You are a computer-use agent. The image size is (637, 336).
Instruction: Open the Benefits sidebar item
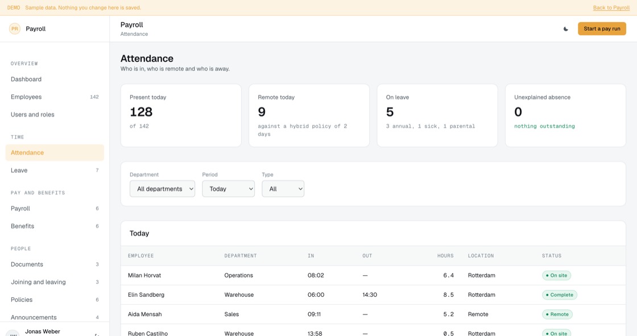pos(55,226)
